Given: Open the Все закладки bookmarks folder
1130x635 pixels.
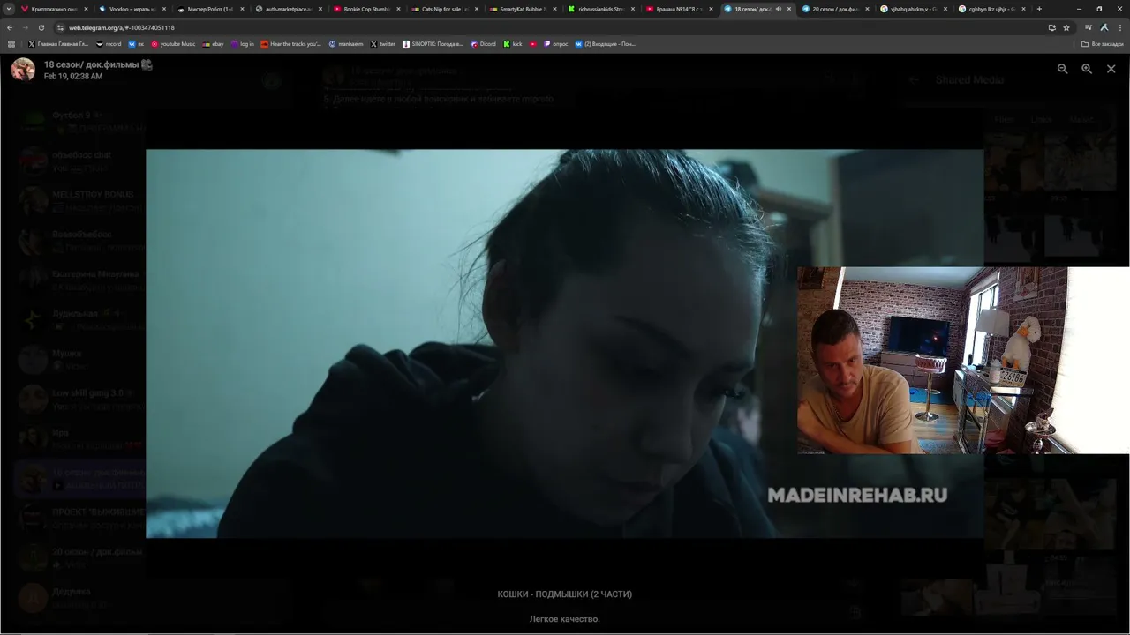Looking at the screenshot, I should point(1103,44).
